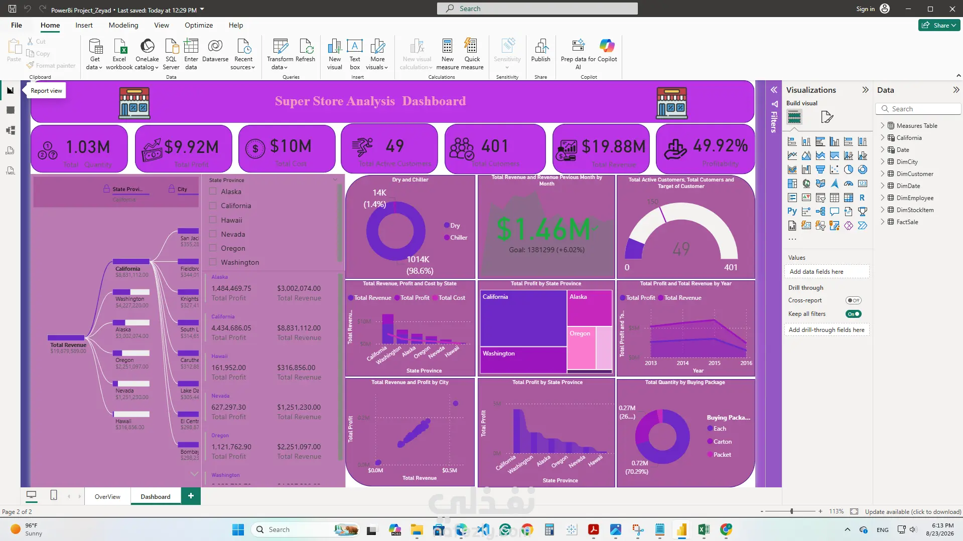The height and width of the screenshot is (541, 963).
Task: Turn on Cross-report toggle
Action: pos(853,300)
